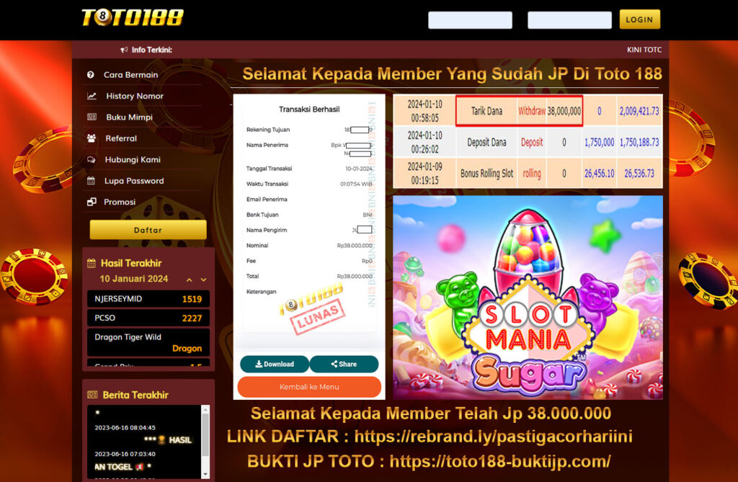Screen dimensions: 738x482
Task: Click the 38,000,000 amount cell
Action: tap(564, 111)
